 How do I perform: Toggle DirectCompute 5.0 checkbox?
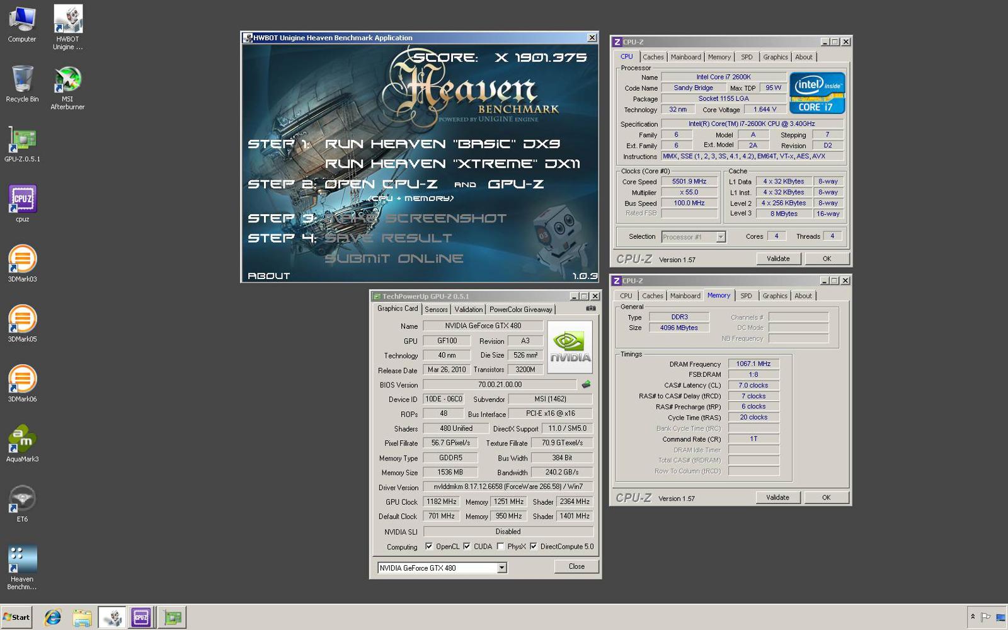tap(534, 546)
